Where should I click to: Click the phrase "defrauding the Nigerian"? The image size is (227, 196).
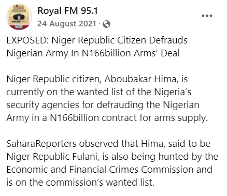click(x=148, y=105)
